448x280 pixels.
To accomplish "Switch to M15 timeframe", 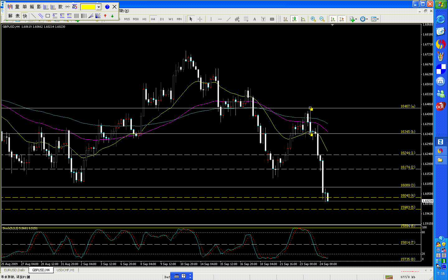I will pos(127,19).
